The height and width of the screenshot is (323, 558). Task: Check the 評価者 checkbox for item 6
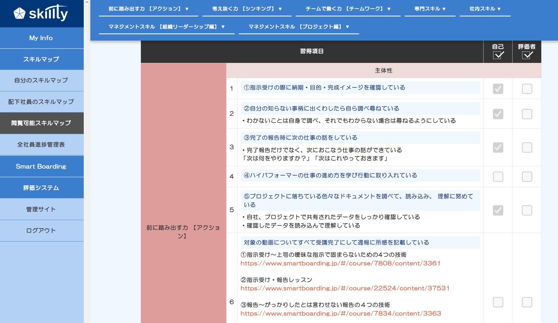(527, 302)
